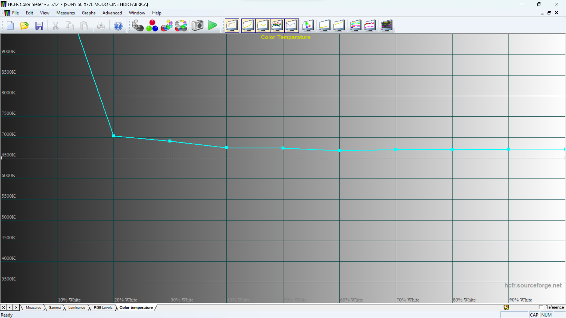Create a new document with New icon
Screen dimensions: 566x318
tap(10, 26)
